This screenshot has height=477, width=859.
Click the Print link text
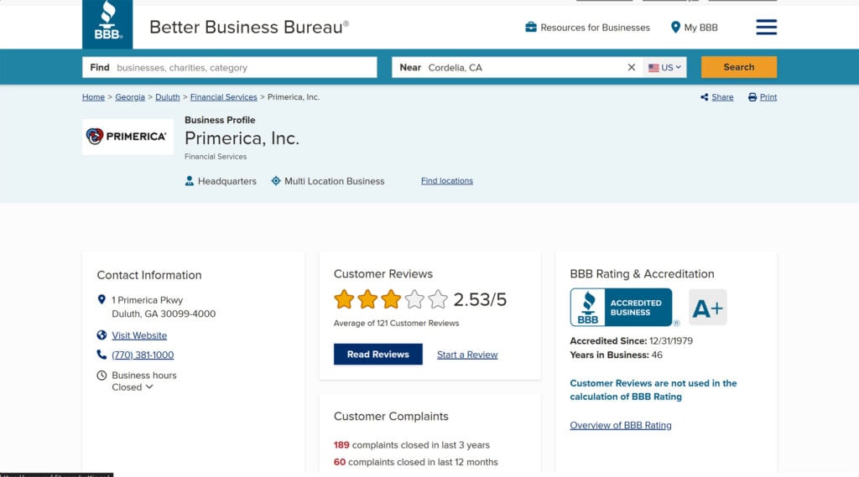point(768,97)
